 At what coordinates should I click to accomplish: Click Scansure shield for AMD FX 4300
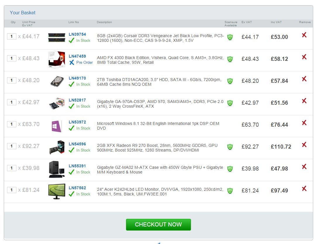(230, 59)
